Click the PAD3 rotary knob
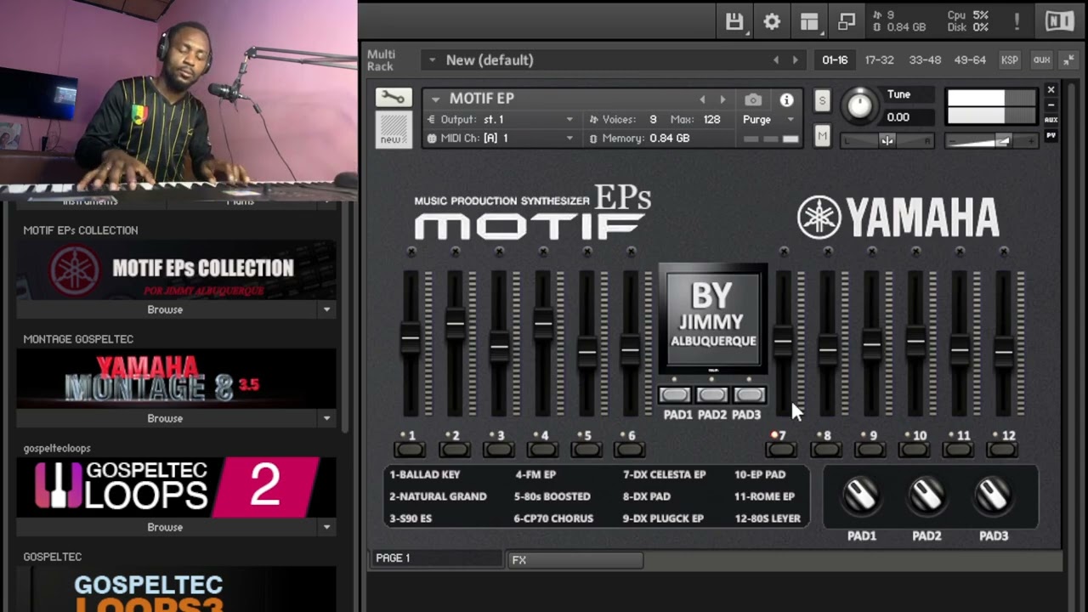Screen dimensions: 1088x612 click(x=992, y=496)
